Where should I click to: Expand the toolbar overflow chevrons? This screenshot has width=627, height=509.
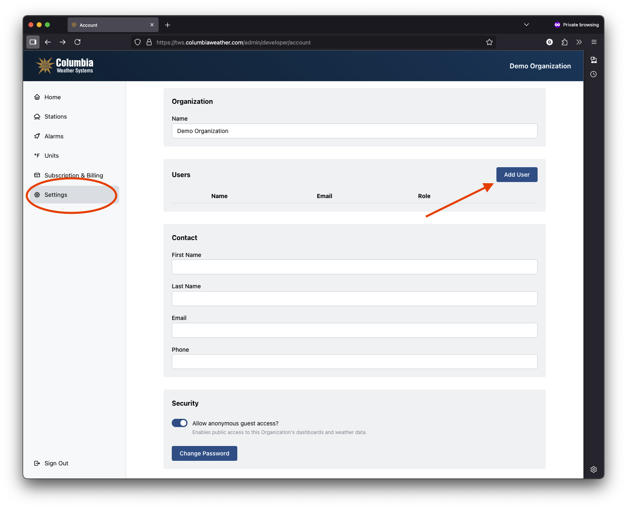tap(579, 42)
